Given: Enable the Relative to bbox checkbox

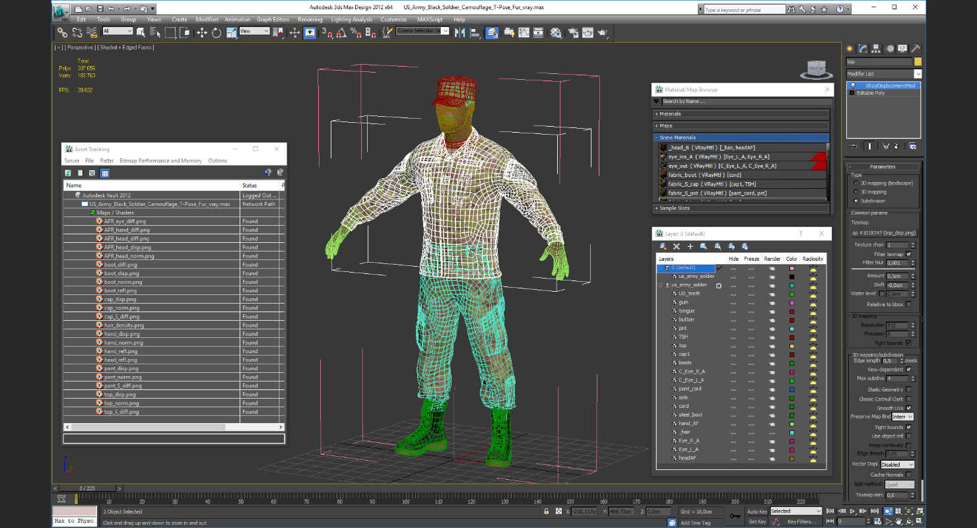Looking at the screenshot, I should pos(908,304).
